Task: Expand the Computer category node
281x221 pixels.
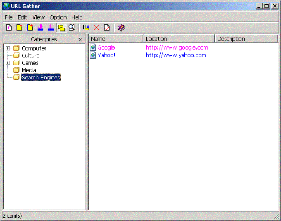Action: (8, 48)
